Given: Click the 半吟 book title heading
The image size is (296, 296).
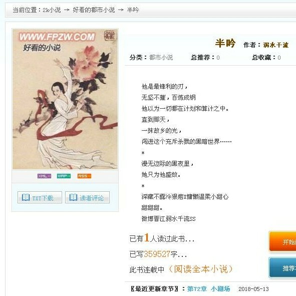Looking at the screenshot, I should 225,43.
